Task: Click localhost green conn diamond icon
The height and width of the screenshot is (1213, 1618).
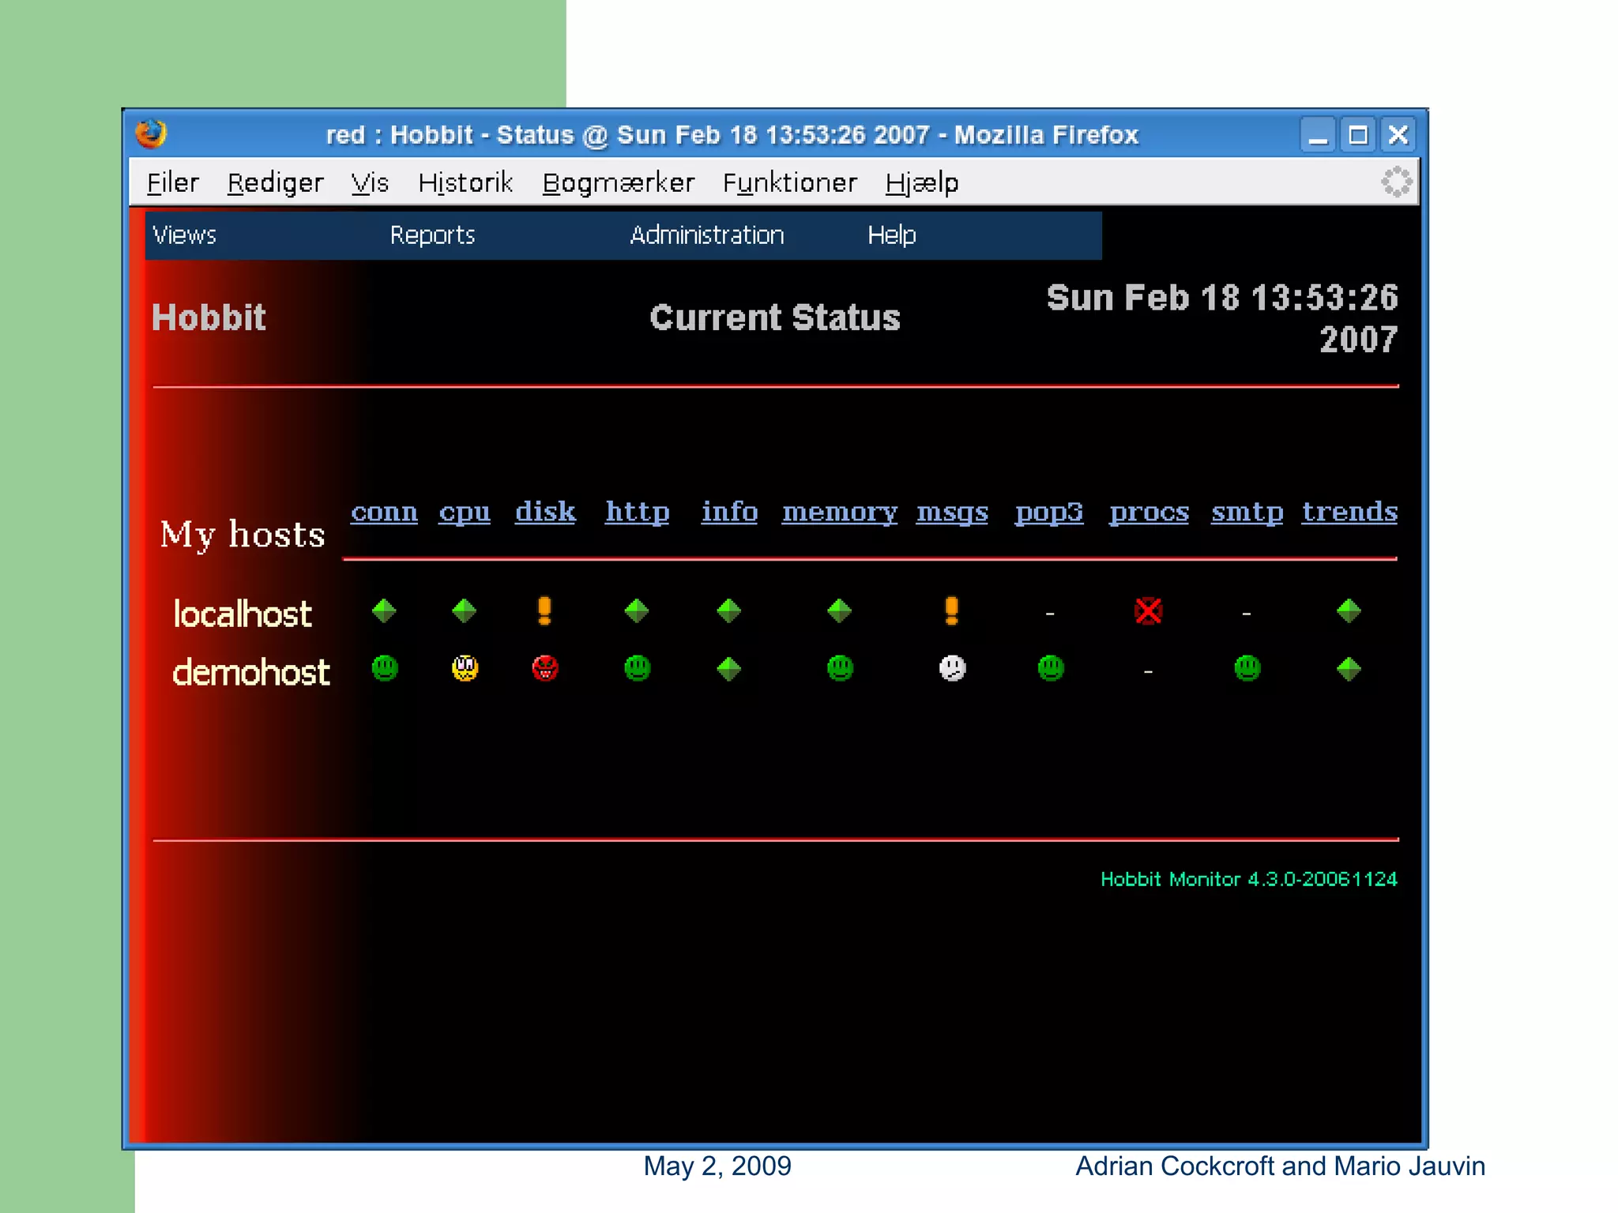Action: [x=384, y=610]
